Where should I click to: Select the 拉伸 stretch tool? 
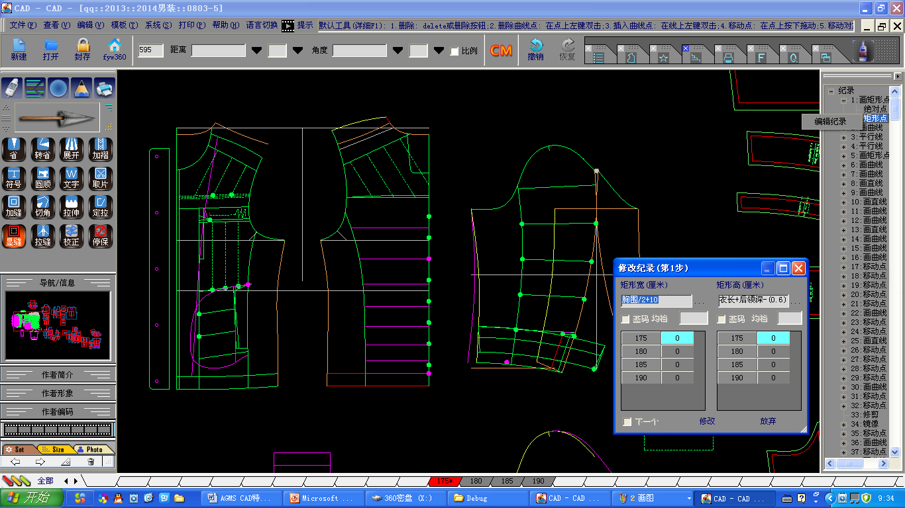[x=72, y=207]
